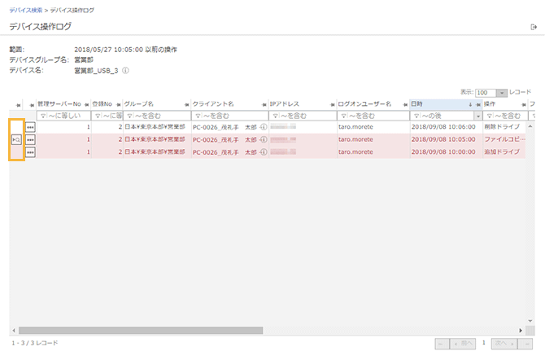Click the ログオンユーザー名 filter input field

click(376, 116)
